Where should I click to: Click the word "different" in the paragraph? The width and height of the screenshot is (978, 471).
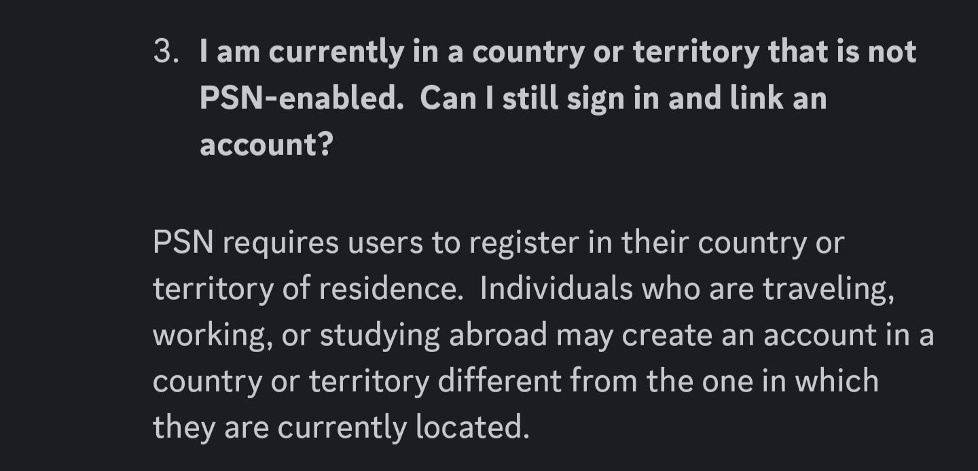tap(499, 381)
